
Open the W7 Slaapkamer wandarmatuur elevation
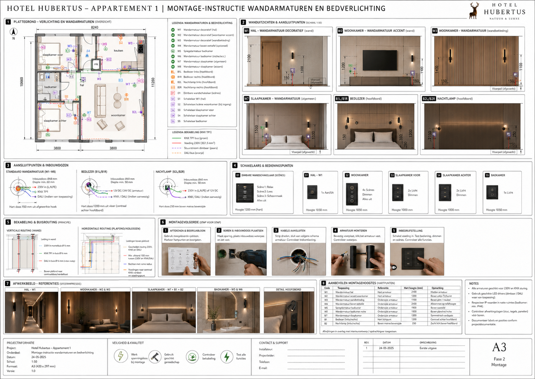[286, 126]
